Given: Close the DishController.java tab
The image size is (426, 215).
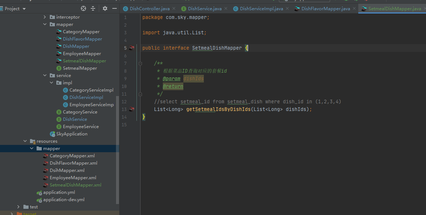Looking at the screenshot, I should tap(173, 8).
